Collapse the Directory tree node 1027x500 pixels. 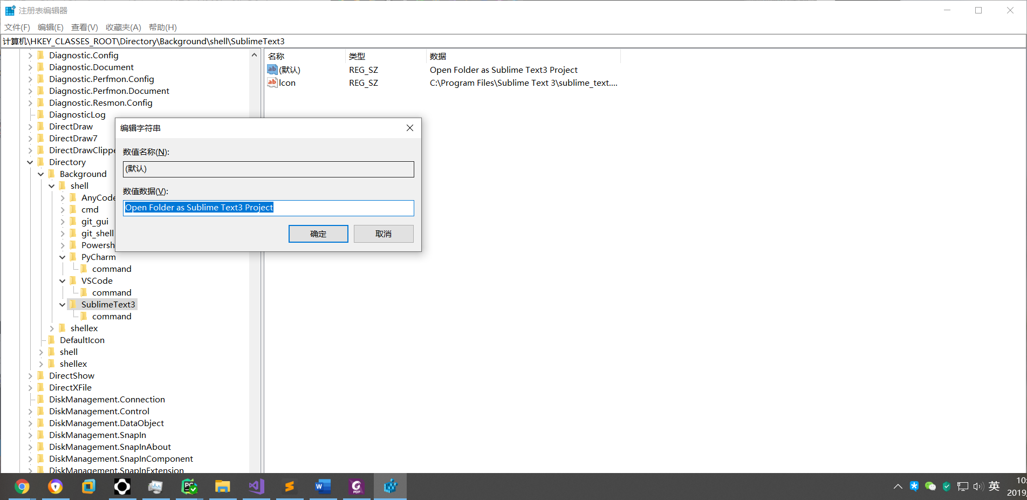30,162
